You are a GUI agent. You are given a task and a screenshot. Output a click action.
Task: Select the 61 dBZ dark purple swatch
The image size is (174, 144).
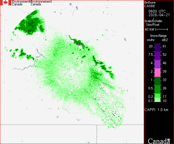pyautogui.click(x=157, y=47)
